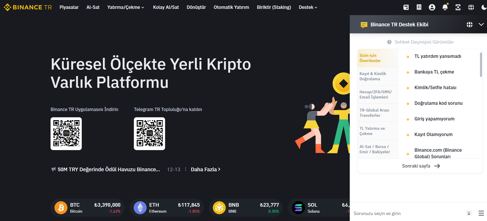The height and width of the screenshot is (221, 487).
Task: Click the Bitcoin coin icon
Action: point(61,208)
